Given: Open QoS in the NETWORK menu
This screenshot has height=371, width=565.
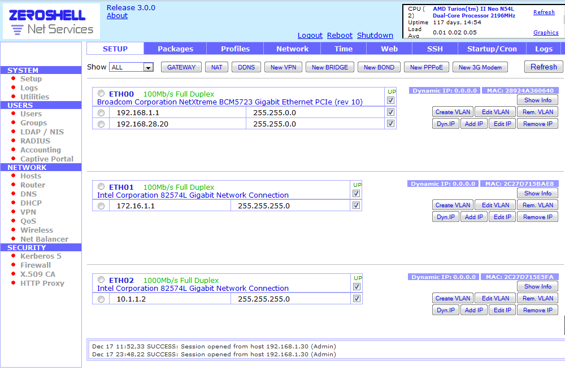Looking at the screenshot, I should coord(28,221).
